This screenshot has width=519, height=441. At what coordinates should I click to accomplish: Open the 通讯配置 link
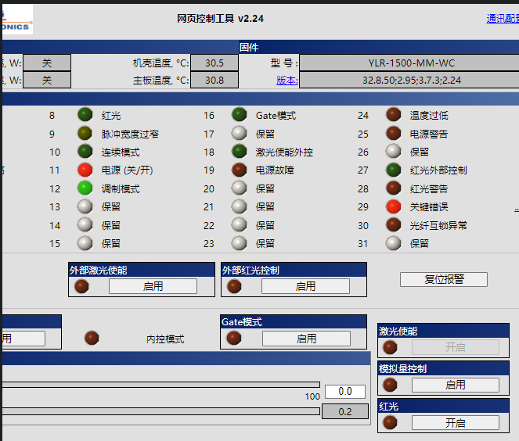click(x=503, y=19)
